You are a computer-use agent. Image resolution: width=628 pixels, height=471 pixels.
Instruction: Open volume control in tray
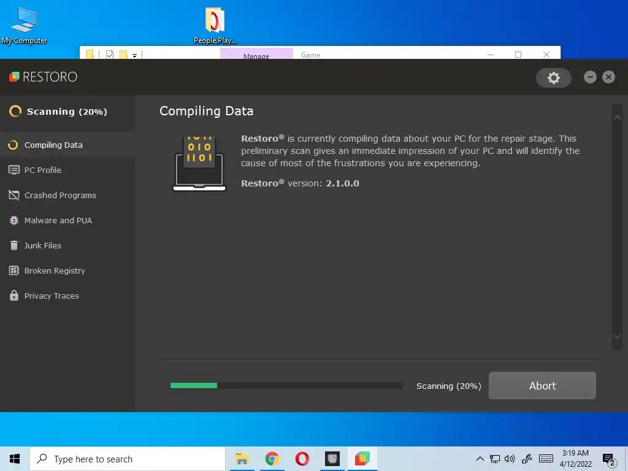(510, 459)
